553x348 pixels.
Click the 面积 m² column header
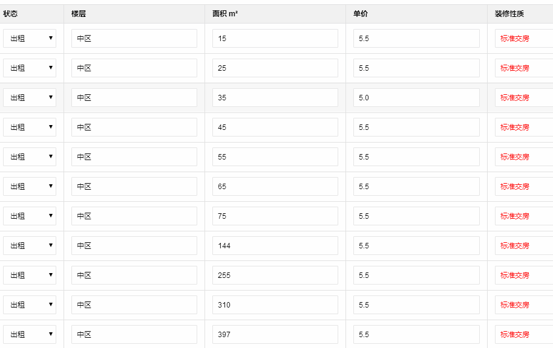pos(225,14)
